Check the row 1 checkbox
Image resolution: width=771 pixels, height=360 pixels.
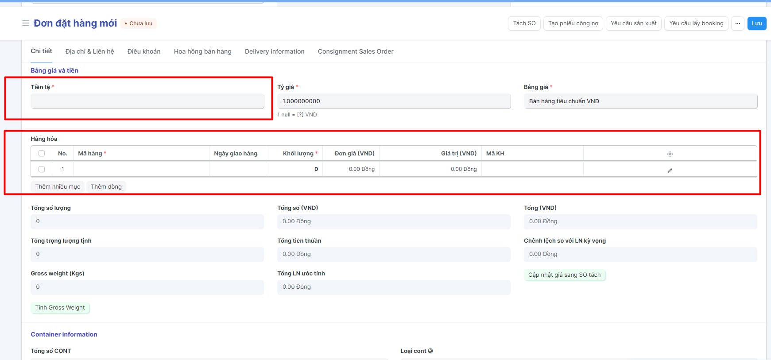[42, 169]
